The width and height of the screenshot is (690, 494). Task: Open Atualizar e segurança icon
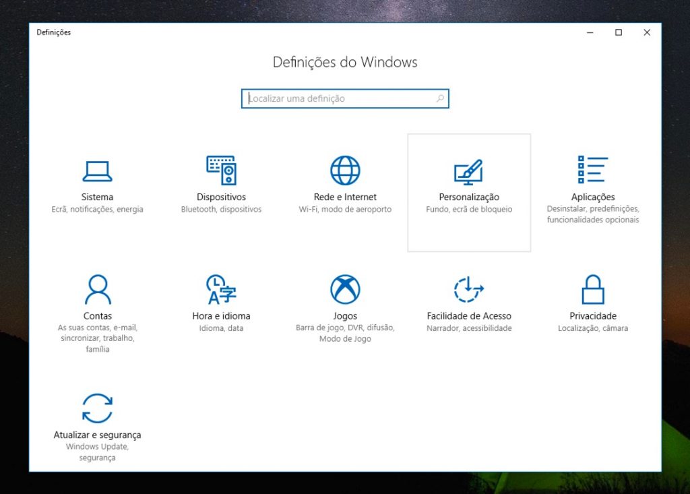pyautogui.click(x=97, y=407)
